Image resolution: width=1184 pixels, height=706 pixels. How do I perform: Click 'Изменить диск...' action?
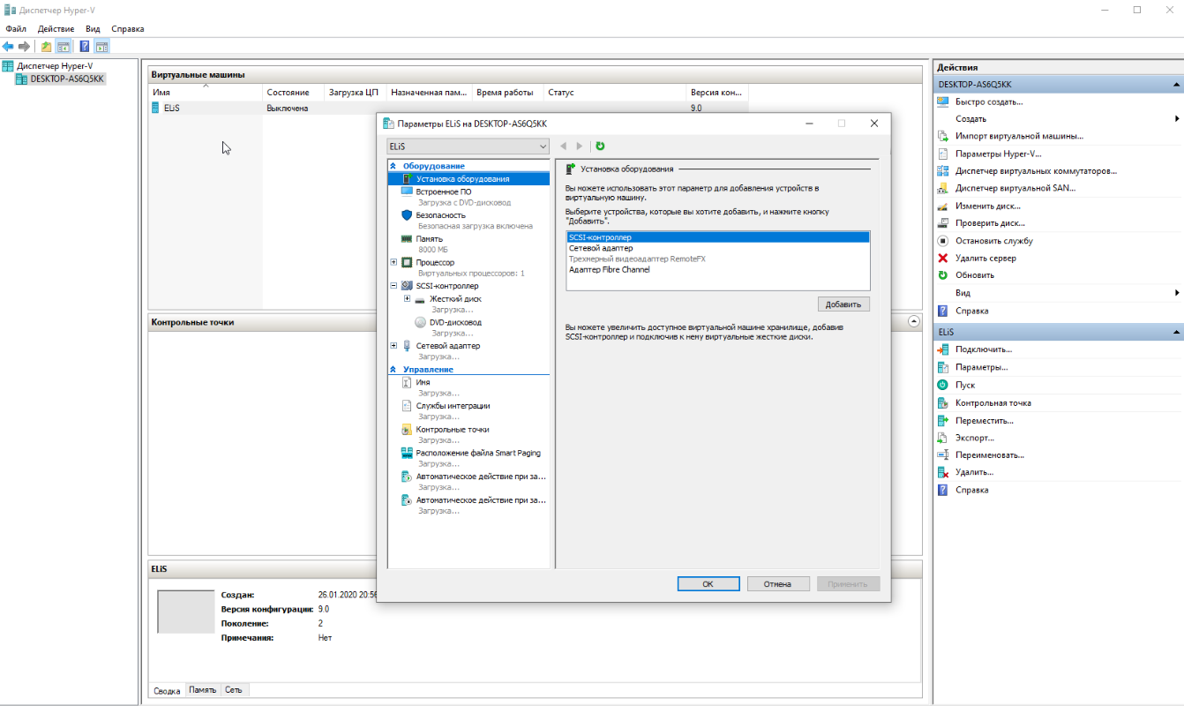[x=988, y=206]
